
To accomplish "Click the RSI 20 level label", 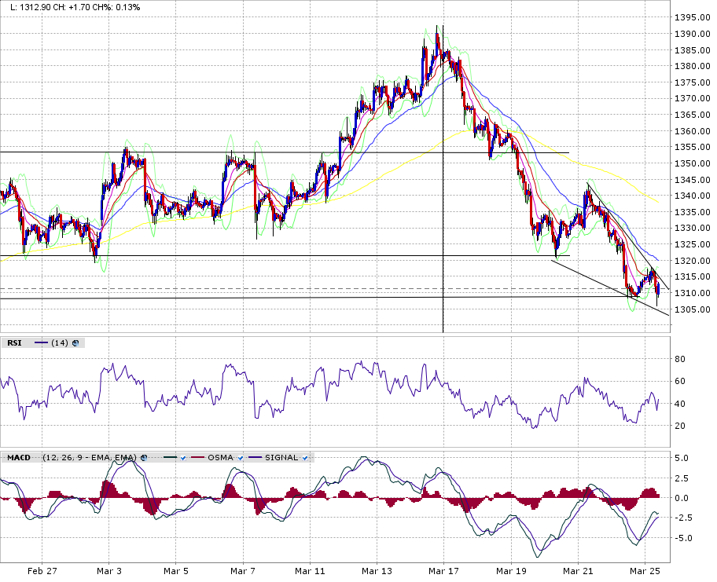I will (680, 426).
